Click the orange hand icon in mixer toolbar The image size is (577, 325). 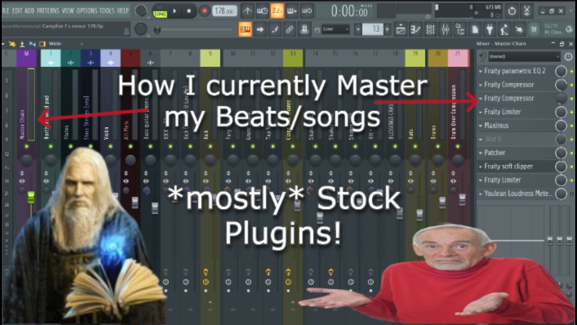(x=12, y=44)
